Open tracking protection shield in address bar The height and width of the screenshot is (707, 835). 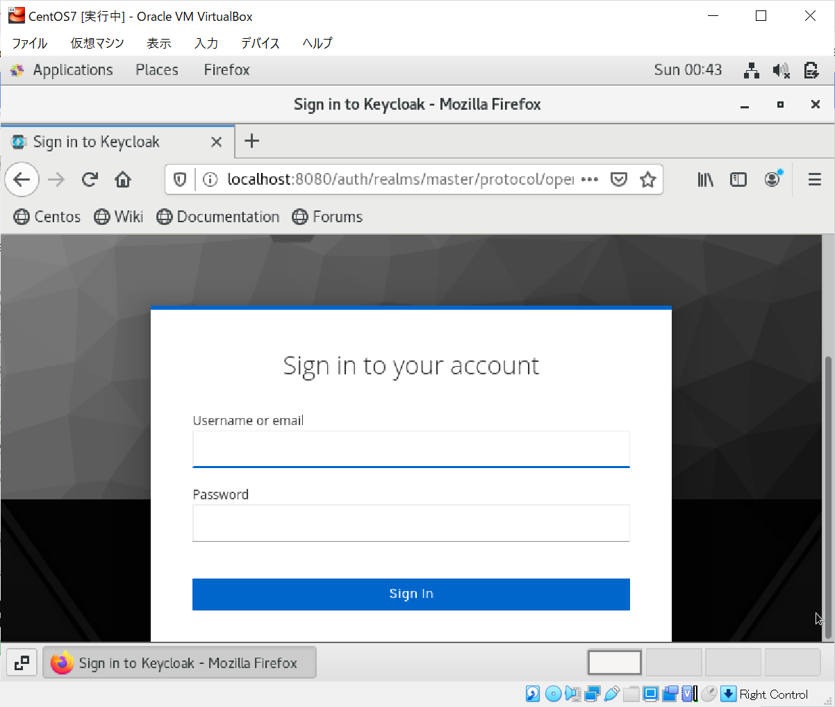click(180, 180)
